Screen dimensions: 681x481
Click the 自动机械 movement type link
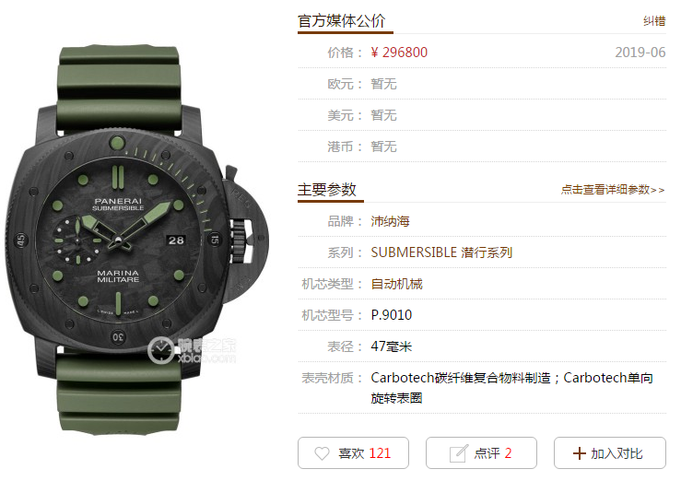pyautogui.click(x=396, y=284)
